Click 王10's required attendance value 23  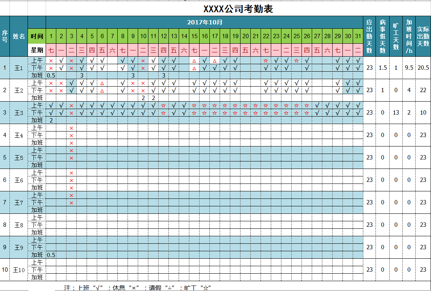coord(370,270)
